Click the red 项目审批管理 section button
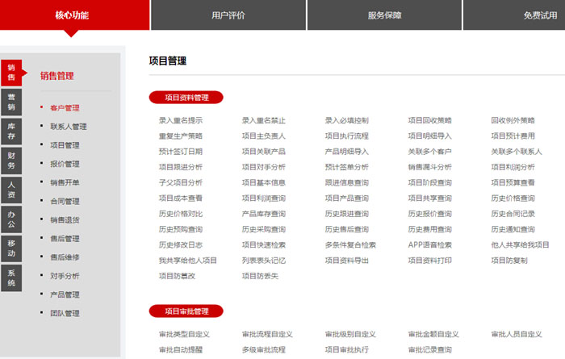The image size is (565, 359). 186,311
